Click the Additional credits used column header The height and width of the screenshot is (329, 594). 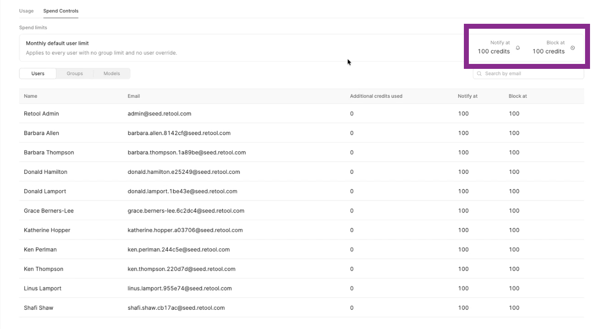(x=376, y=96)
